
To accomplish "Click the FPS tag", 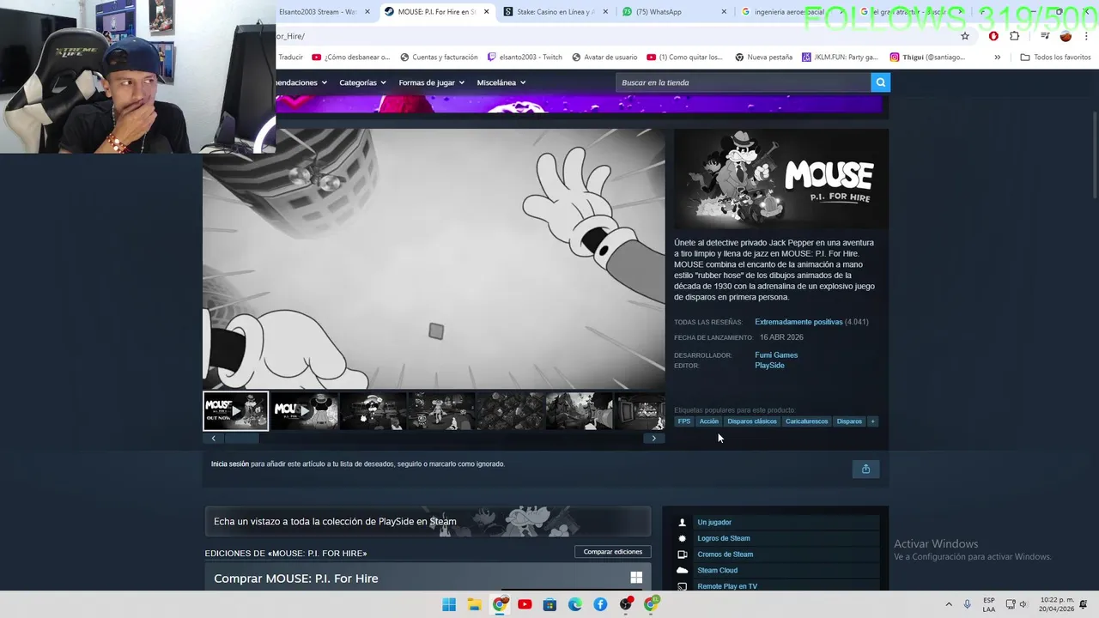I will point(684,421).
